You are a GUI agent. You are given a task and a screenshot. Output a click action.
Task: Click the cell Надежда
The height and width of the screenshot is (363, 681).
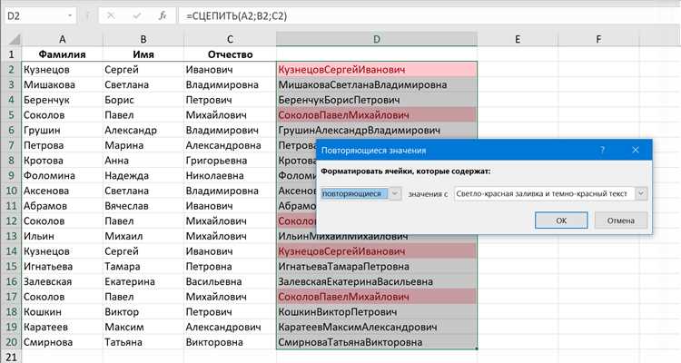coord(143,175)
